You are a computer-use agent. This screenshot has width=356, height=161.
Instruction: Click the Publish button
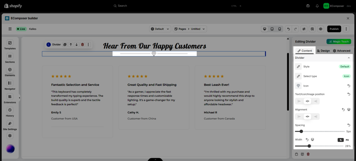click(x=334, y=29)
